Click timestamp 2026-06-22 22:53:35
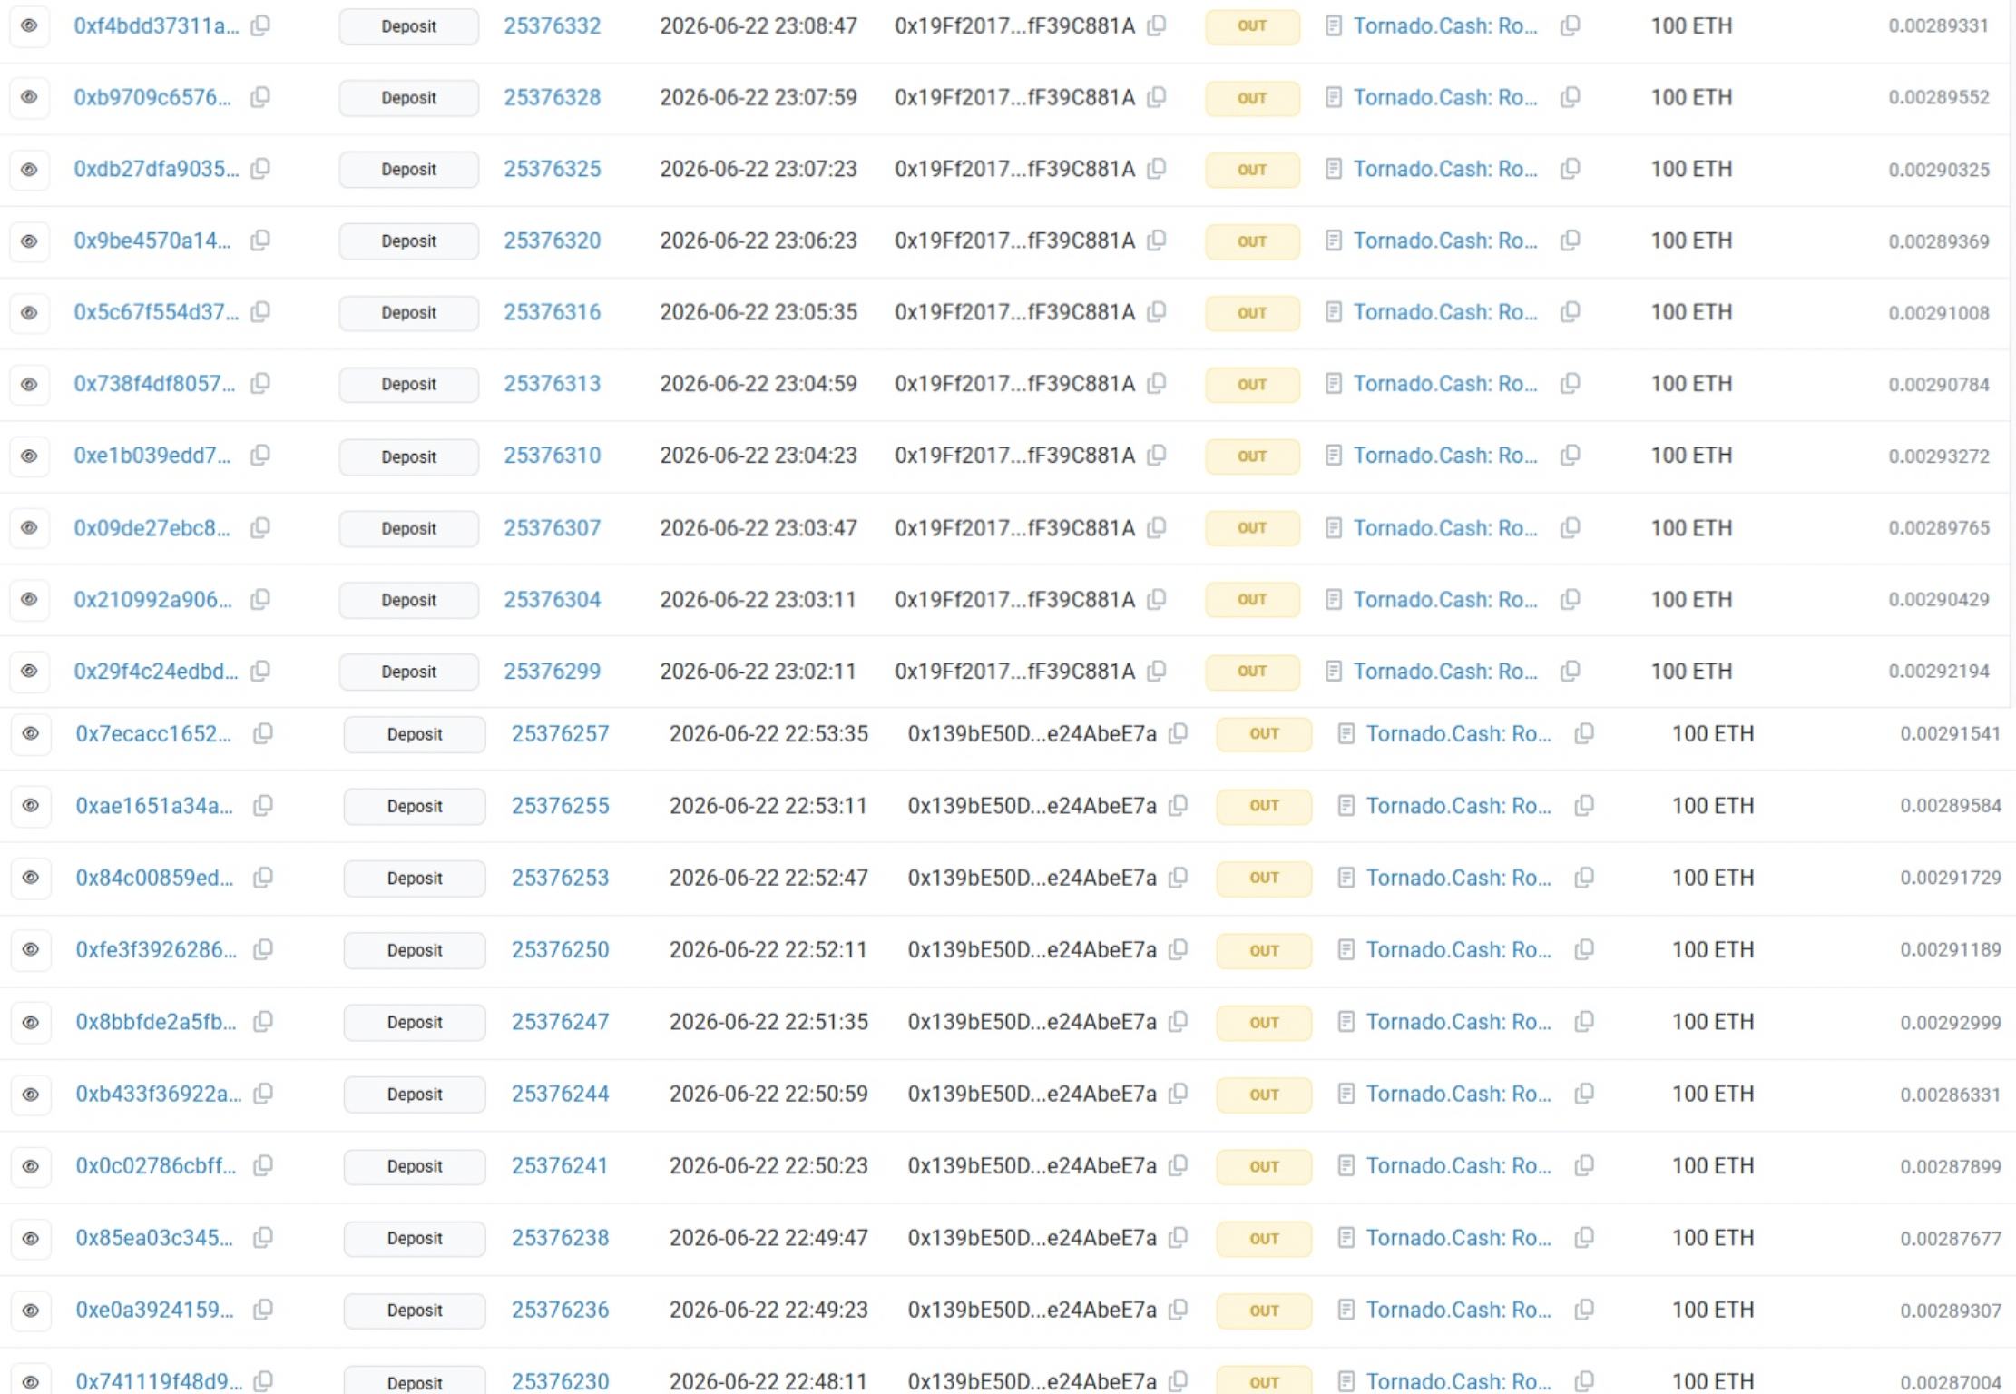The height and width of the screenshot is (1394, 2016). (768, 733)
